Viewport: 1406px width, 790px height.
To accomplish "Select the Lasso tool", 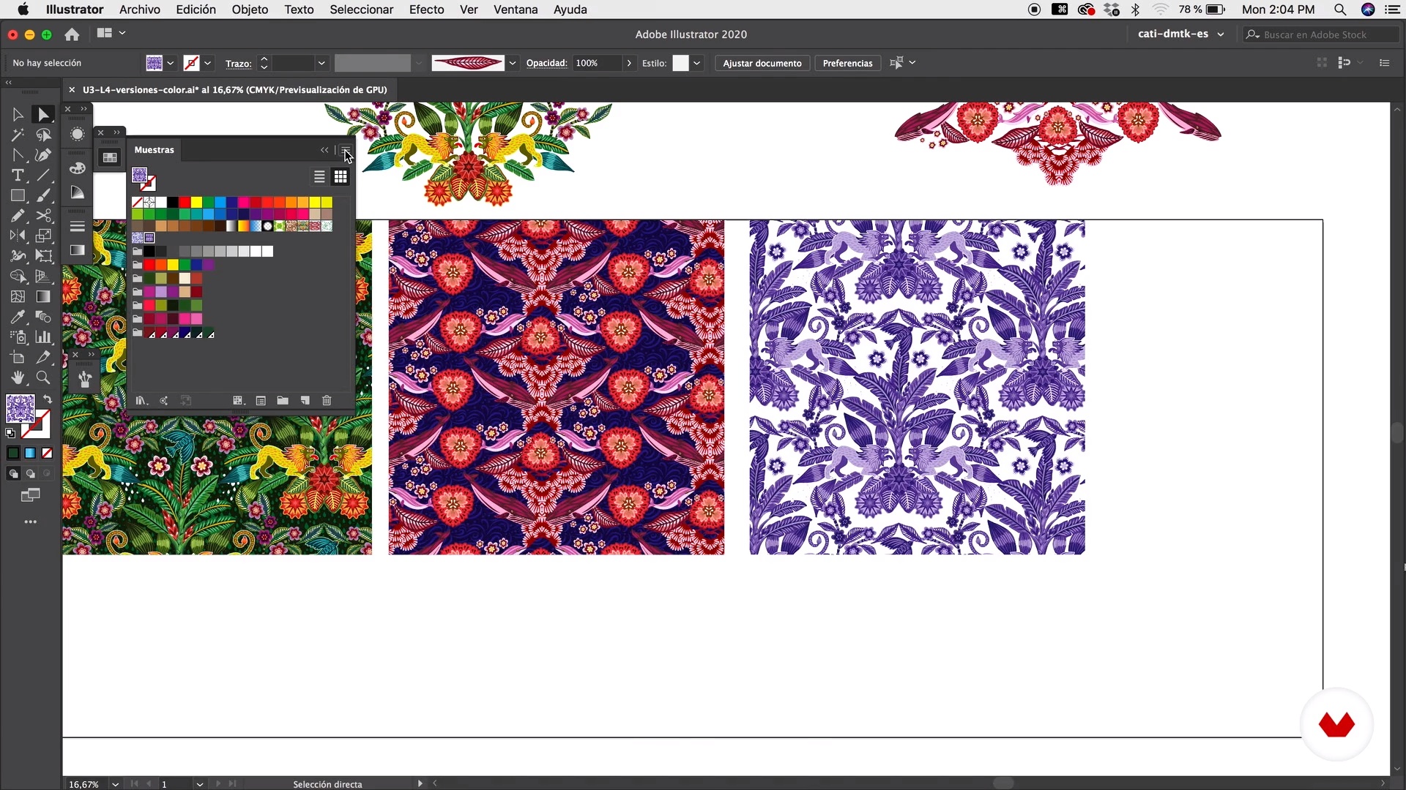I will [43, 135].
